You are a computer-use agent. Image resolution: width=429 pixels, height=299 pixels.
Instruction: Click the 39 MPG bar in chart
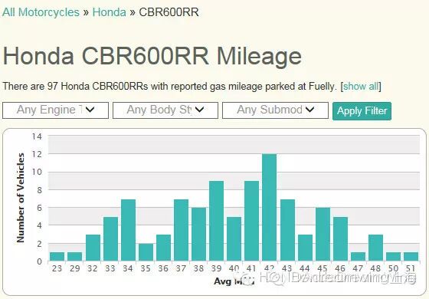[216, 221]
